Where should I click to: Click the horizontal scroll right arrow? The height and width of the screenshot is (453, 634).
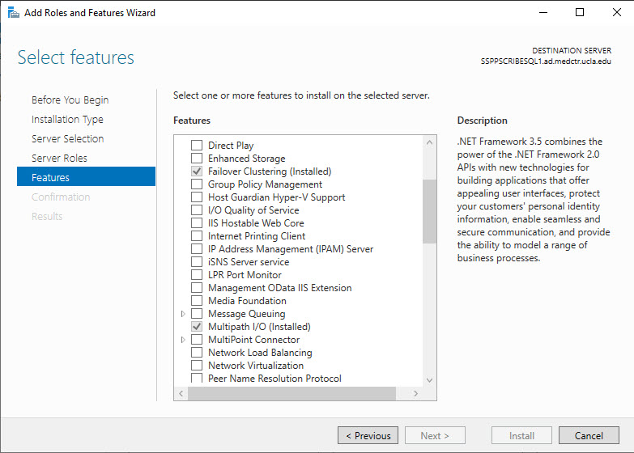415,394
